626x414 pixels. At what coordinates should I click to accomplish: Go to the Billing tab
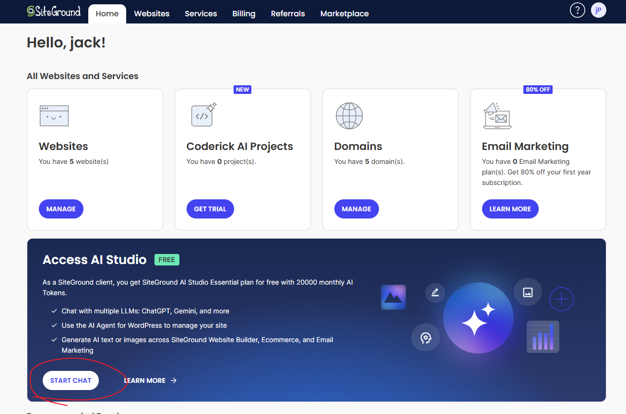point(244,13)
